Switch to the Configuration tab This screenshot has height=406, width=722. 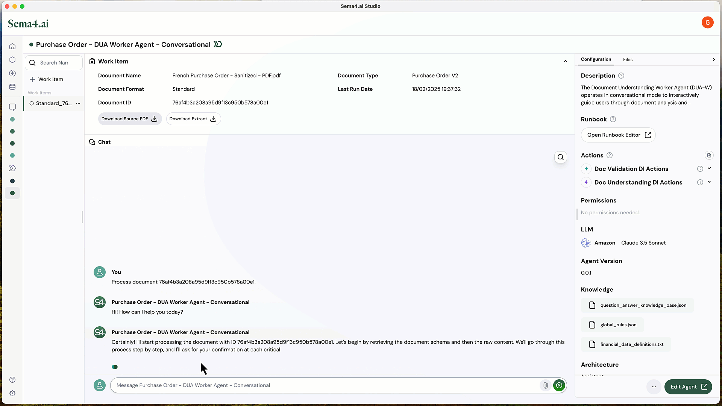(x=596, y=59)
